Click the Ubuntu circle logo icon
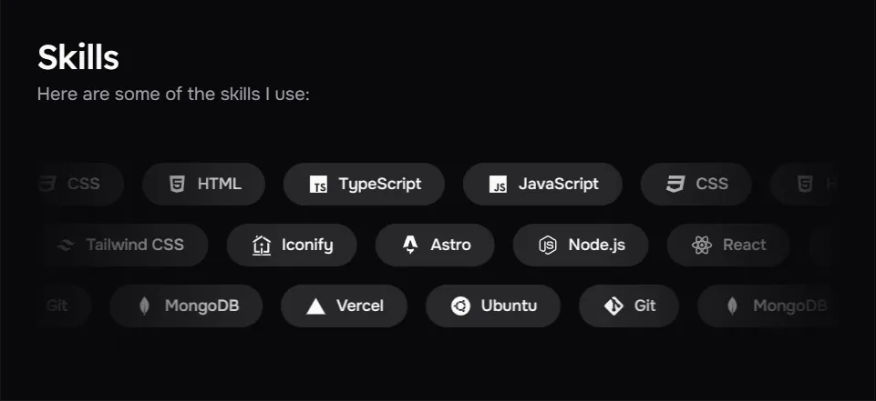The height and width of the screenshot is (401, 876). [x=460, y=306]
